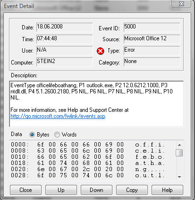Click the Category field showing None

152,62
